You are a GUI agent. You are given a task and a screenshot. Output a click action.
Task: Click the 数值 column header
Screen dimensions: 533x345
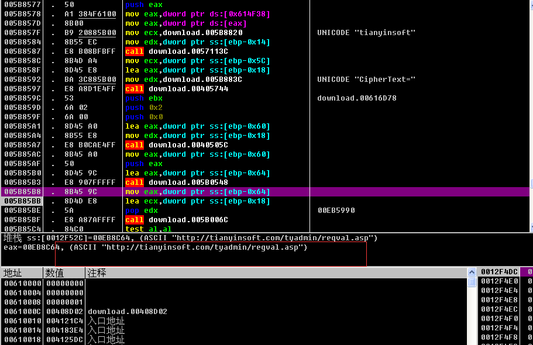(x=64, y=273)
